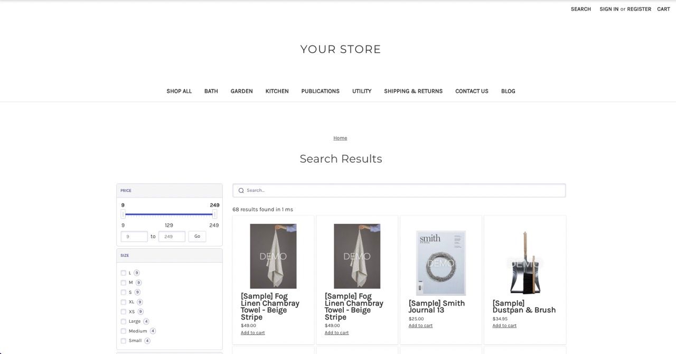Check the Medium size filter

[123, 331]
